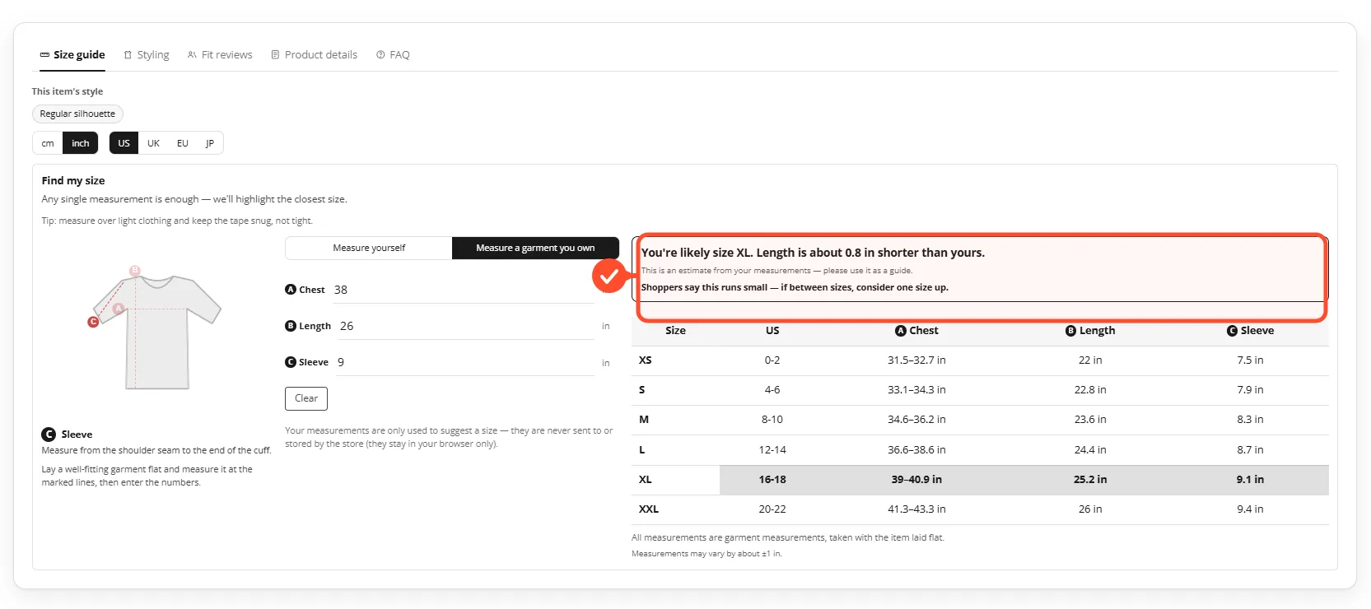Click marker A on the shirt diagram
1371x609 pixels.
(119, 309)
